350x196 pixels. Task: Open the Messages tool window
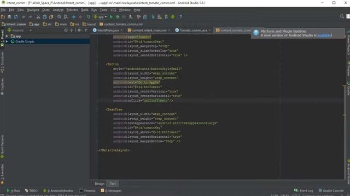click(x=111, y=191)
